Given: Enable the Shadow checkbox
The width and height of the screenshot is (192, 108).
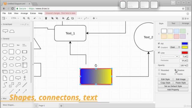Looking at the screenshot, I should 175,70.
